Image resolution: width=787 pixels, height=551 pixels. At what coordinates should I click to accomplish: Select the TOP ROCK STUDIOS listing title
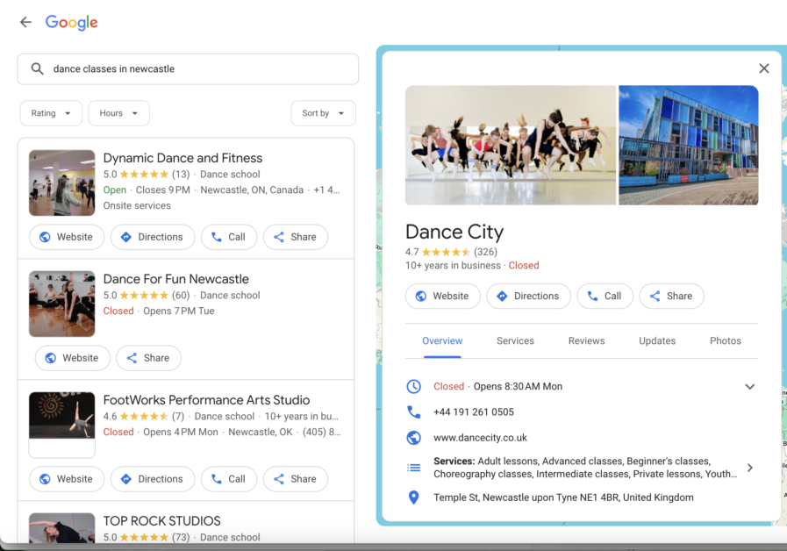point(161,521)
